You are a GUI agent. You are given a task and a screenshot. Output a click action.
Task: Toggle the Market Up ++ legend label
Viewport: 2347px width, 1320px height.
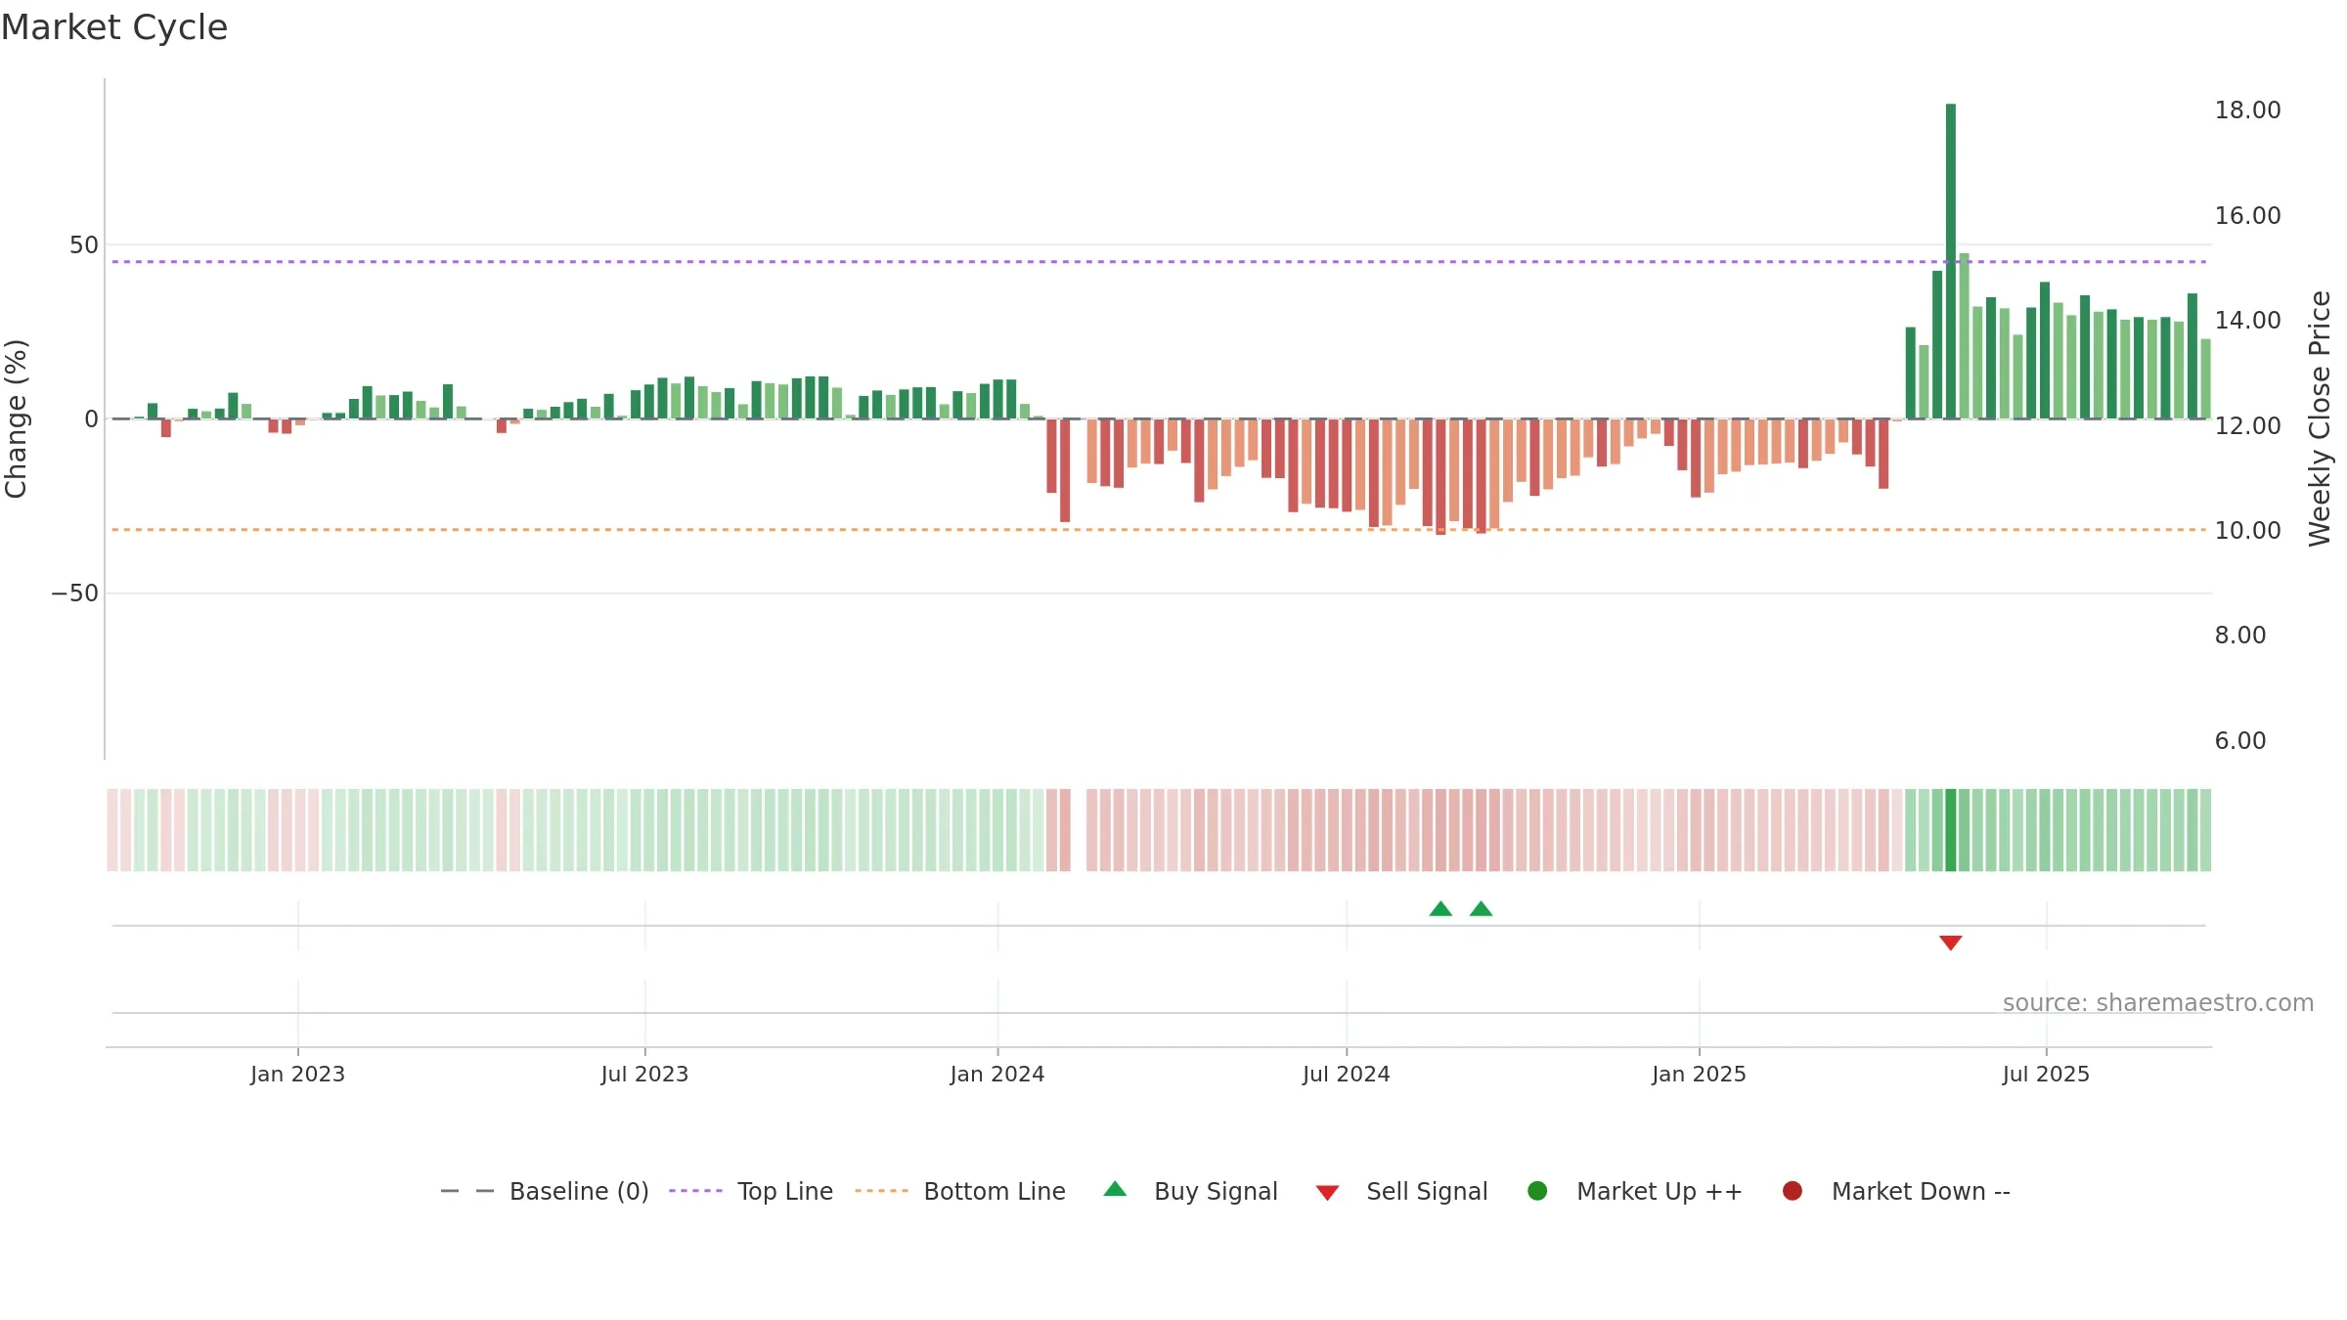click(1660, 1191)
